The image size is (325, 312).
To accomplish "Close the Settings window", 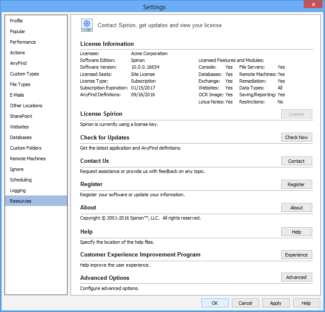I will coord(313,5).
